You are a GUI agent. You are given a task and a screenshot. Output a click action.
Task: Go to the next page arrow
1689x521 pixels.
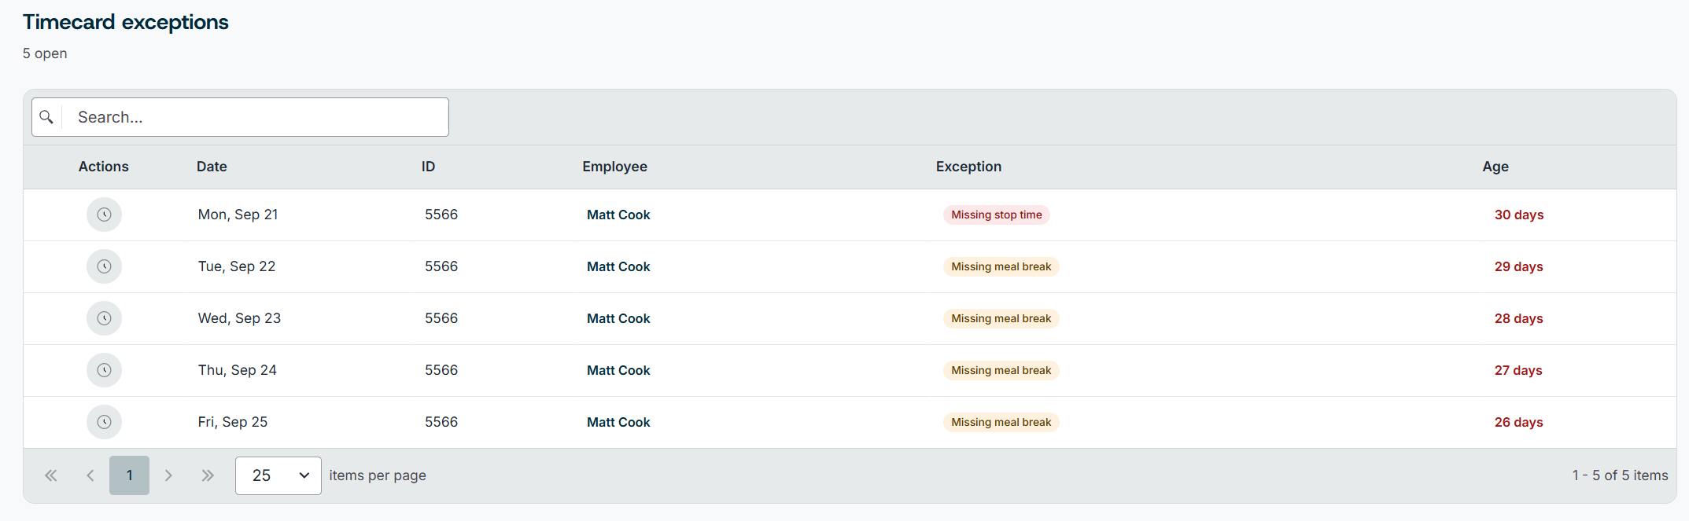[x=168, y=475]
